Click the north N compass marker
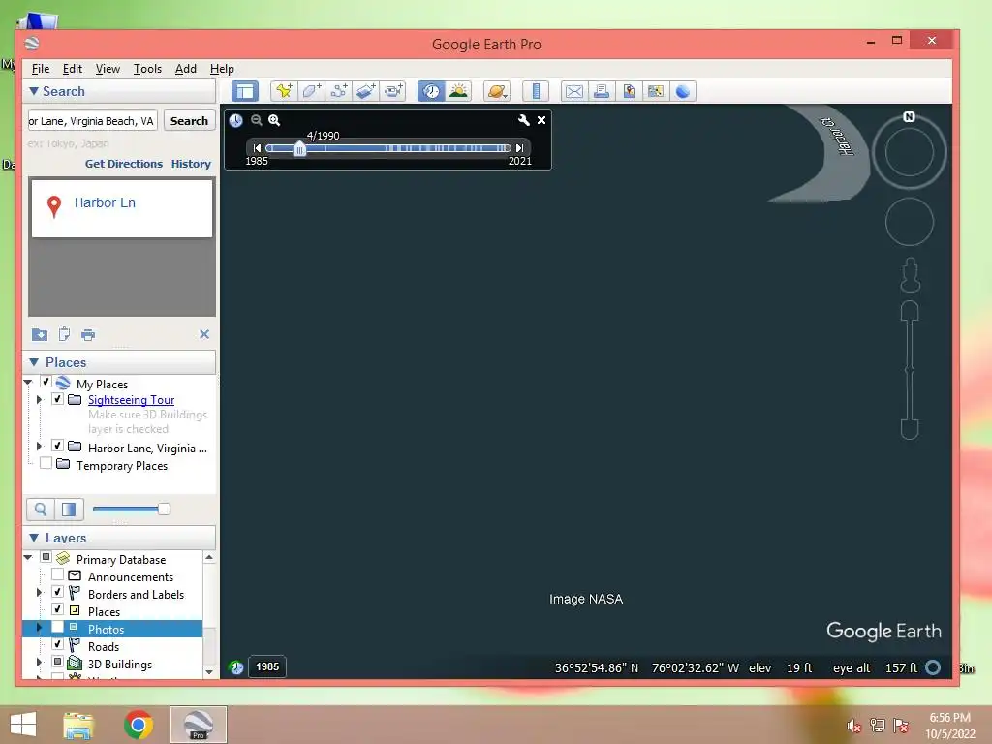This screenshot has width=992, height=744. [x=909, y=116]
